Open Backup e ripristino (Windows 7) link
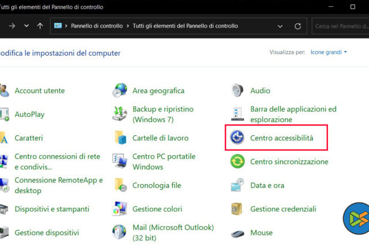The height and width of the screenshot is (245, 369). pos(163,114)
